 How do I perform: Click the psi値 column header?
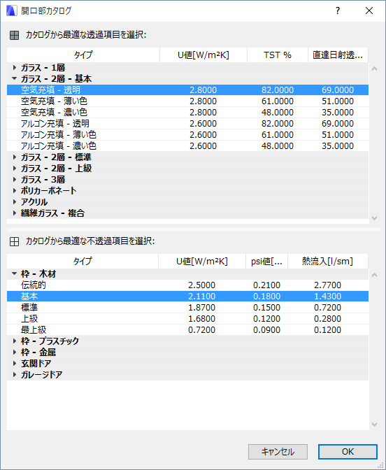[266, 262]
